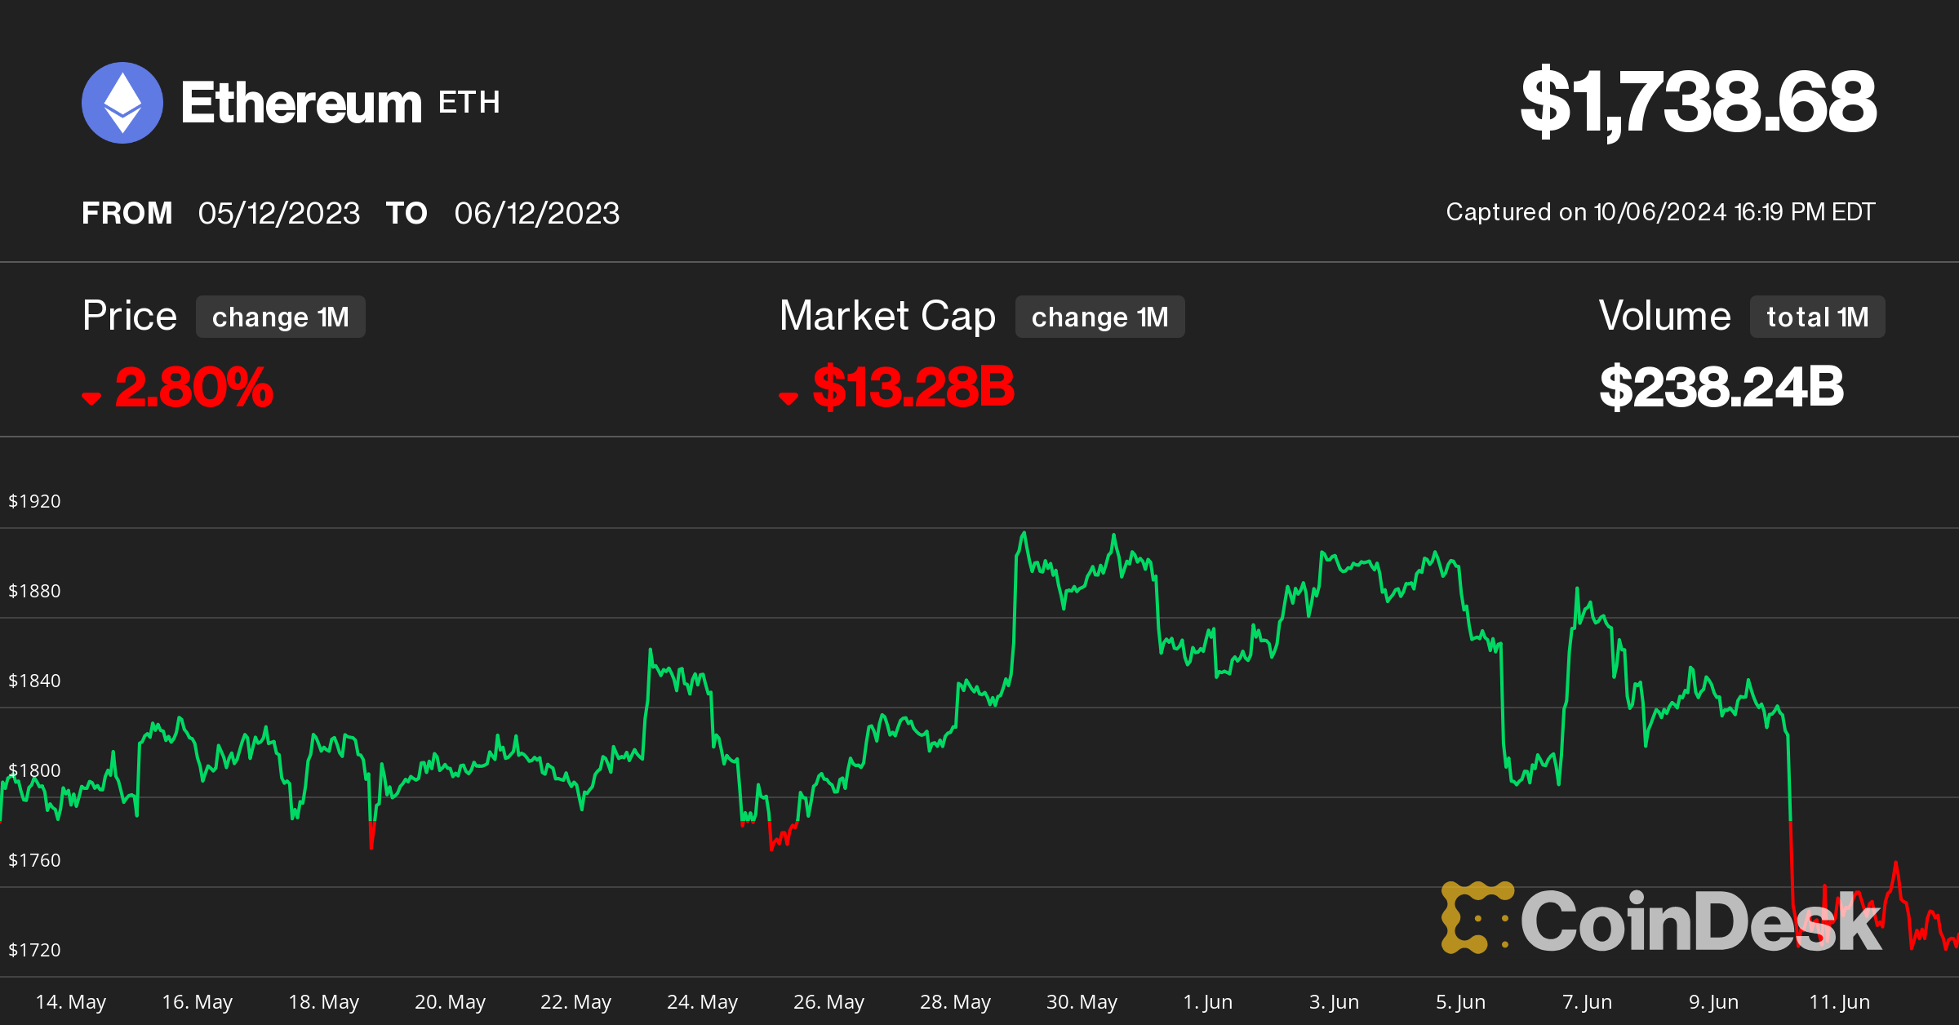
Task: Click the Price heading label
Action: pos(130,316)
